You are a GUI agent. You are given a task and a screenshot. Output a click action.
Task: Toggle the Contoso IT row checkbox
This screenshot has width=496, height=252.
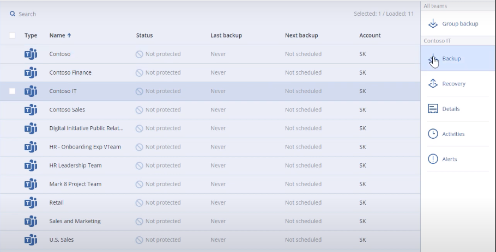(x=12, y=91)
